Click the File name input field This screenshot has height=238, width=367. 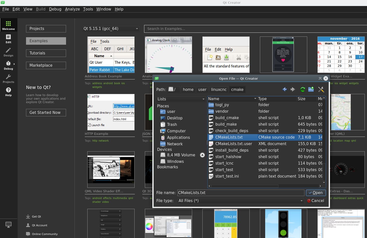pyautogui.click(x=241, y=193)
